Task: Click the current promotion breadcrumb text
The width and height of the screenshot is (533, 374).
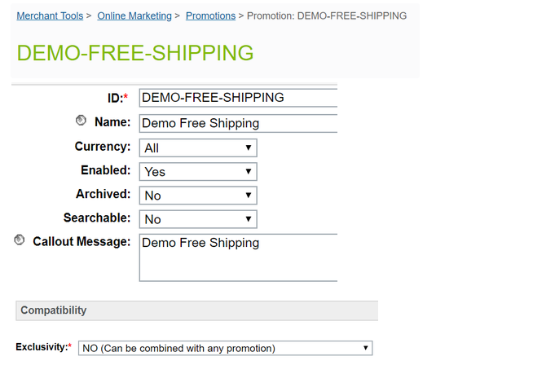Action: coord(327,15)
